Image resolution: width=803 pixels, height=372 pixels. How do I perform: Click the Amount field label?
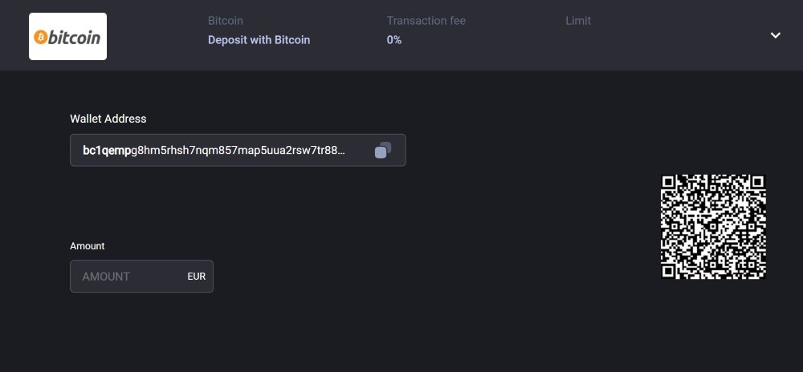coord(87,246)
